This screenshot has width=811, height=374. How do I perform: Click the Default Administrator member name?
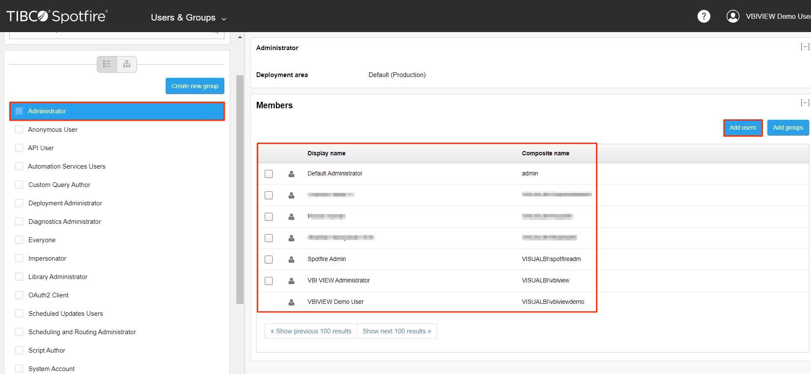tap(335, 173)
